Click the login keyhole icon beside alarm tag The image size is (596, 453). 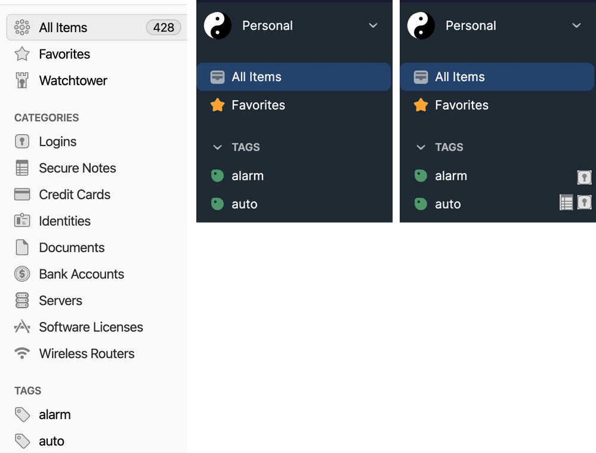tap(584, 176)
